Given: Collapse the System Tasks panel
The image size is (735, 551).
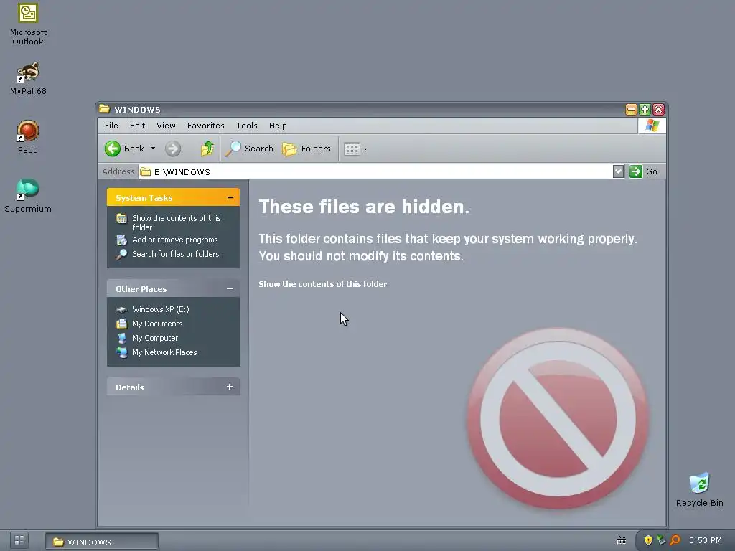Looking at the screenshot, I should pos(230,198).
